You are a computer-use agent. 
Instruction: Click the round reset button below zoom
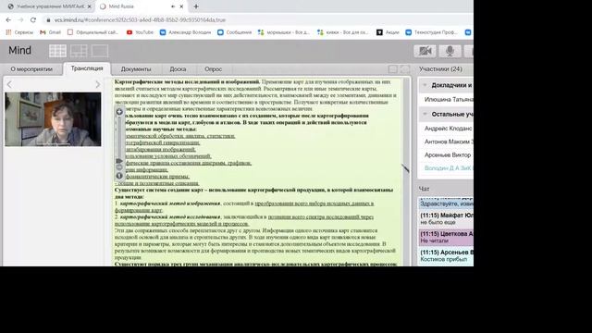click(119, 176)
